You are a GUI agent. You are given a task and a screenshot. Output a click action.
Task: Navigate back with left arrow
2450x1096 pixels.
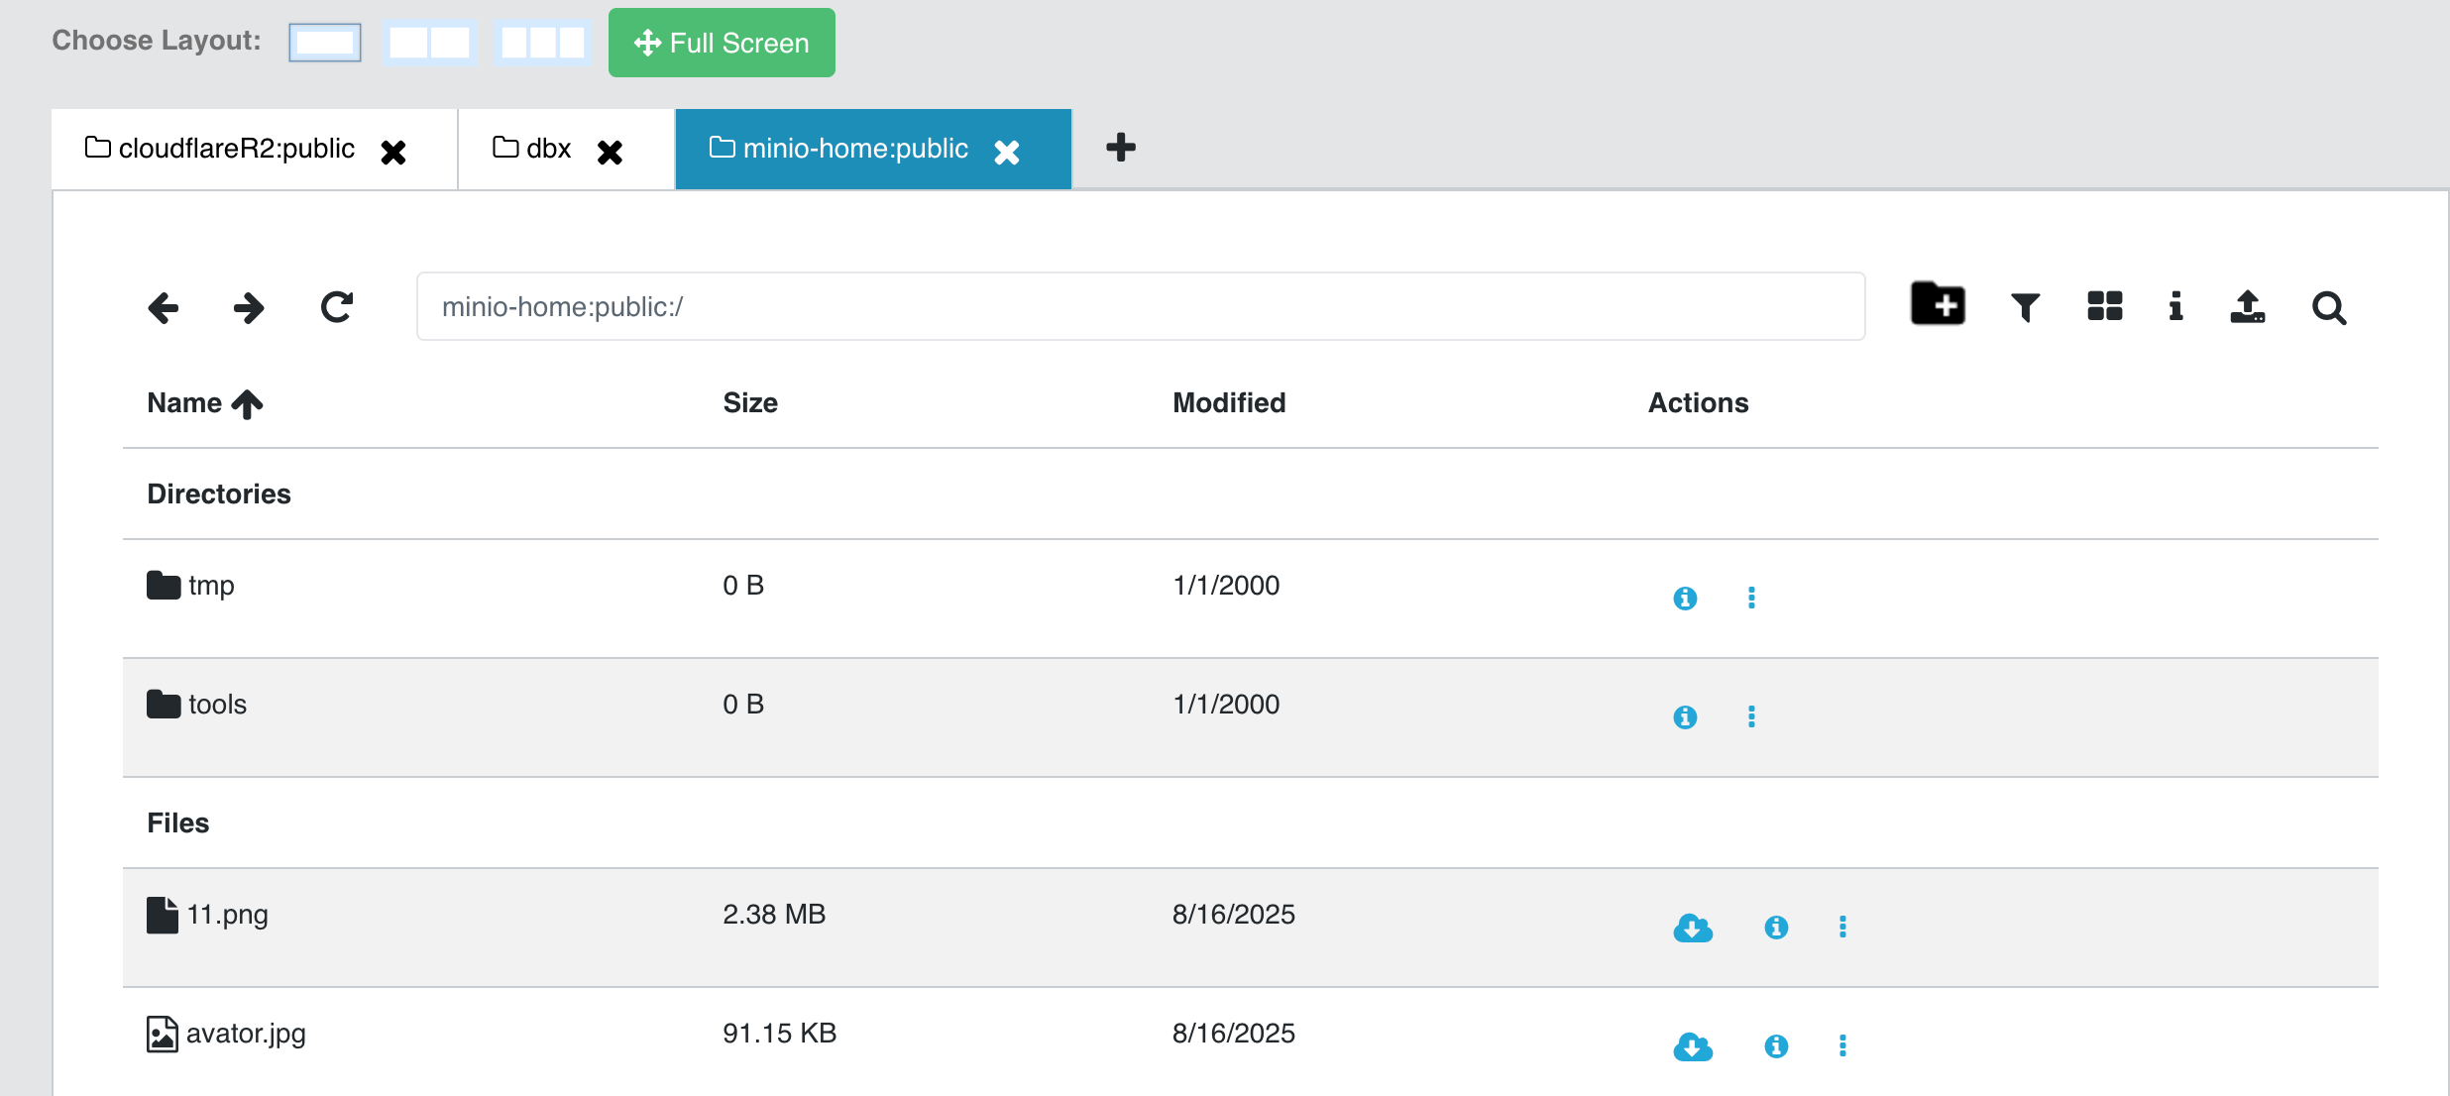pyautogui.click(x=164, y=307)
